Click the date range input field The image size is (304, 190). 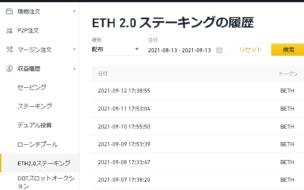point(179,50)
